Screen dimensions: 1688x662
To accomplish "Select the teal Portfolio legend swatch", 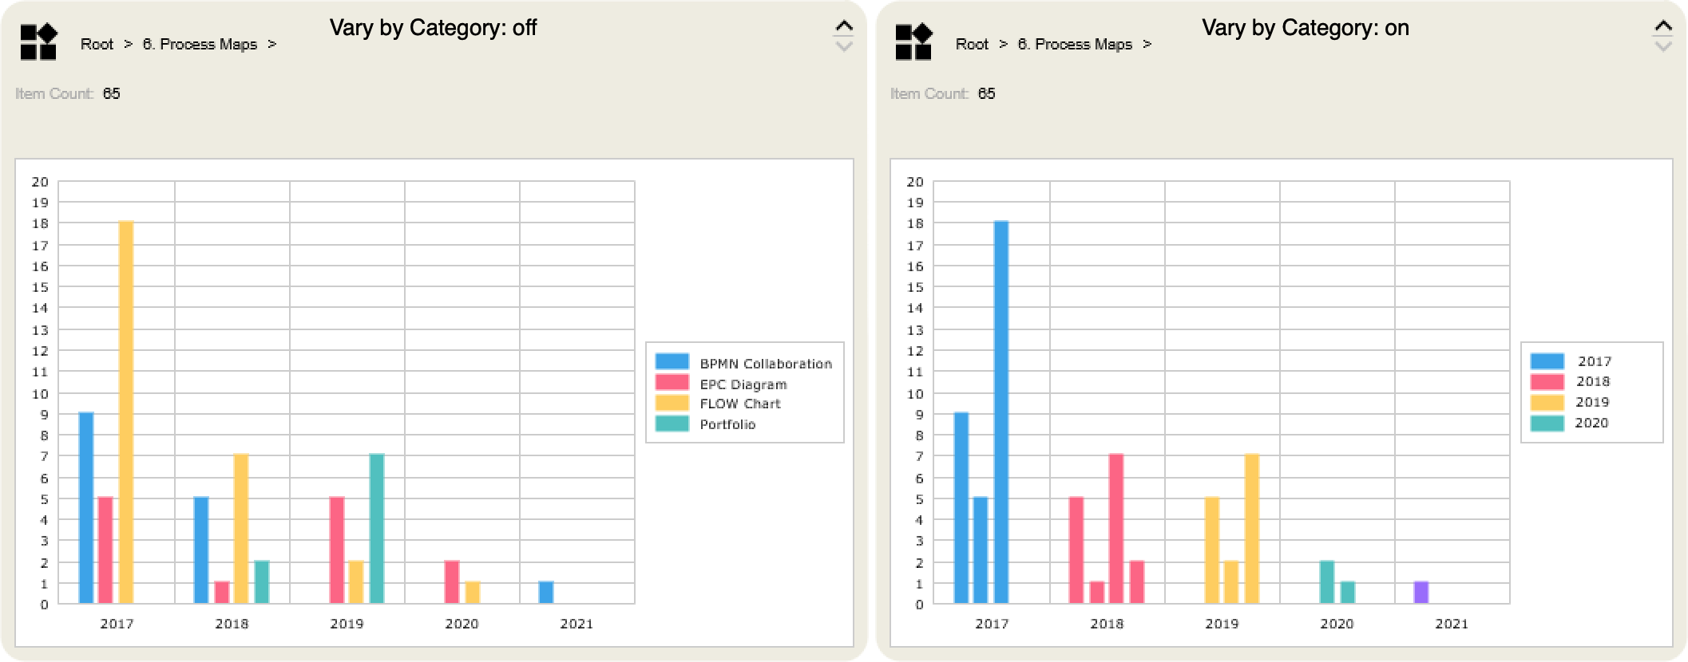I will click(x=672, y=424).
